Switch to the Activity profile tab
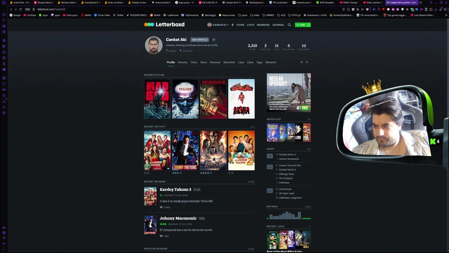Viewport: 449px width, 253px height. 183,62
